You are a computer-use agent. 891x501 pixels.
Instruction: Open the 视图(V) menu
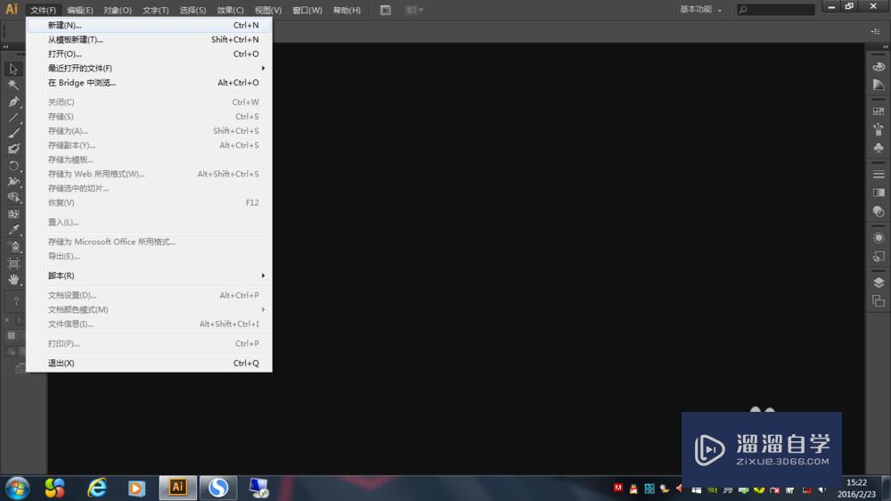point(267,10)
